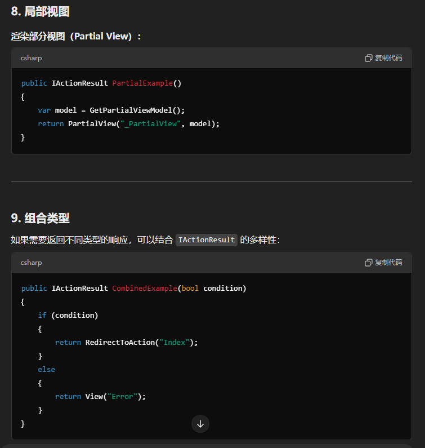Click the copy icon in the CombinedExample code block
Image resolution: width=425 pixels, height=448 pixels.
(369, 263)
